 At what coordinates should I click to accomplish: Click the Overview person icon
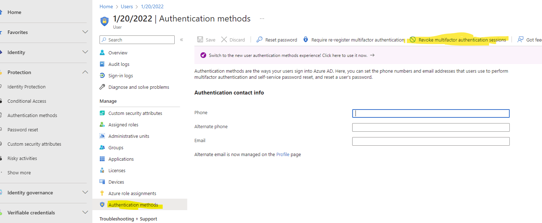[x=102, y=53]
